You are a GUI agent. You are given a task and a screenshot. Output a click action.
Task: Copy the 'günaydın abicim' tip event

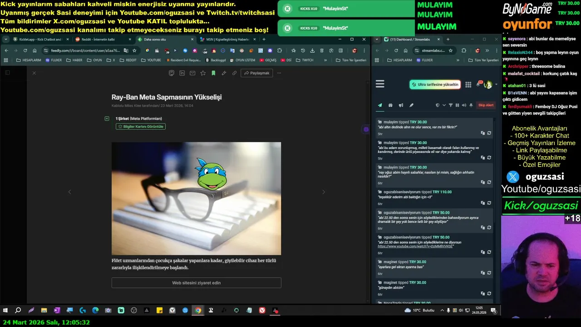(x=483, y=294)
